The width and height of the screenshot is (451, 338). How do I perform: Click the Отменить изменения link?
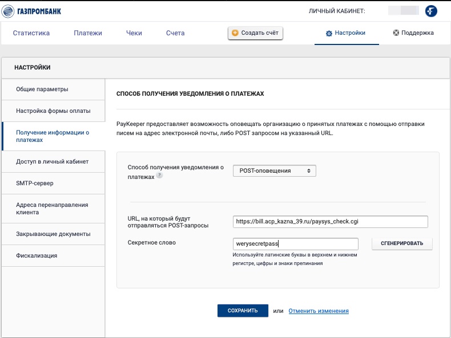coord(319,311)
